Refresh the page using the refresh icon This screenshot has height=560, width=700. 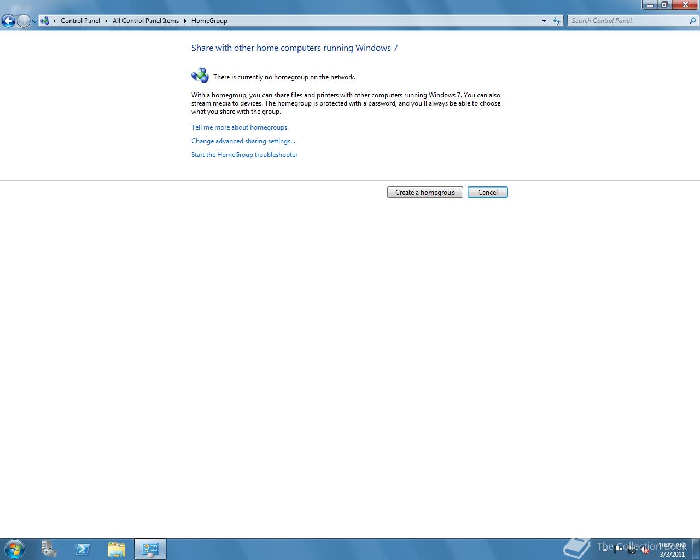[x=557, y=21]
